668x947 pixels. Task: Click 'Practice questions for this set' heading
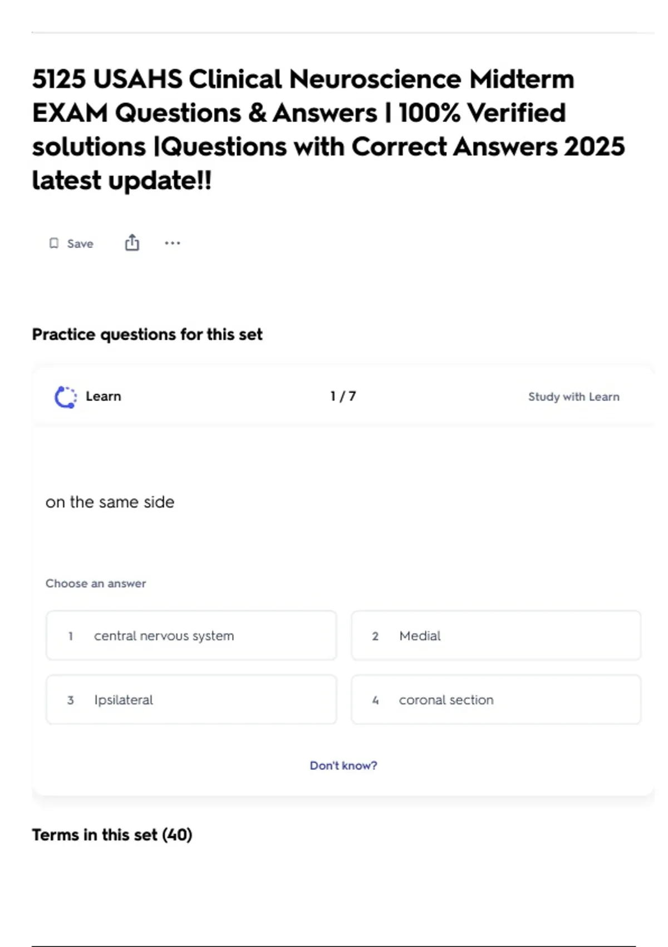[x=147, y=334]
